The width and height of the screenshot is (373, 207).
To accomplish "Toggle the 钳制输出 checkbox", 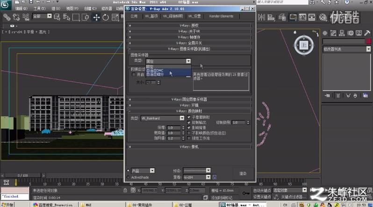I will pyautogui.click(x=189, y=122).
